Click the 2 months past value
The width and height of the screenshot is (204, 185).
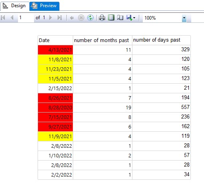click(130, 156)
